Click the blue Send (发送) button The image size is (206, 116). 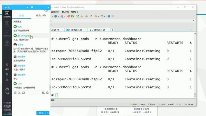click(41, 113)
